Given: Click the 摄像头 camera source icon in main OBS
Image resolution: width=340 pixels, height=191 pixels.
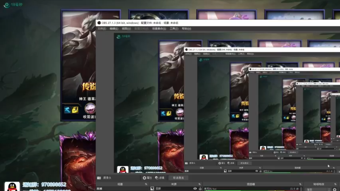Looking at the screenshot, I should click(x=99, y=178).
